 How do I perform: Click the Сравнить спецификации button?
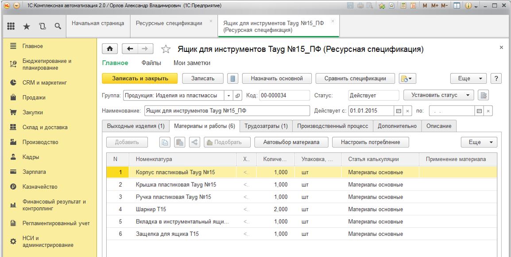[x=355, y=78]
